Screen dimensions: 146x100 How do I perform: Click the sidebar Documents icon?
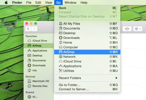(29, 60)
